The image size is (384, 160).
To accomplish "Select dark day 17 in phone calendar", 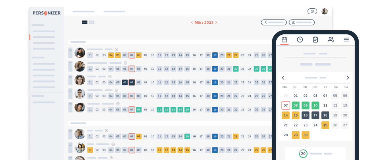I will pos(315,115).
